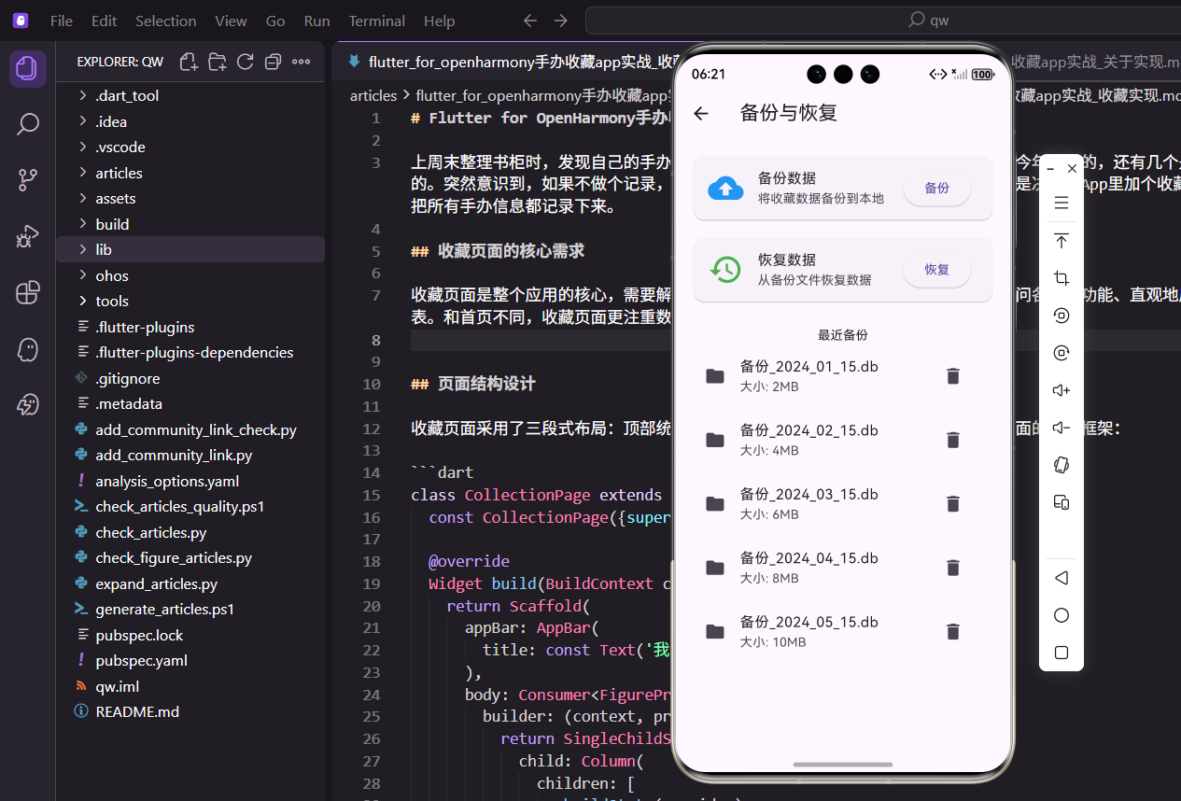Open pubspec.lock file
Viewport: 1181px width, 801px height.
click(x=190, y=635)
